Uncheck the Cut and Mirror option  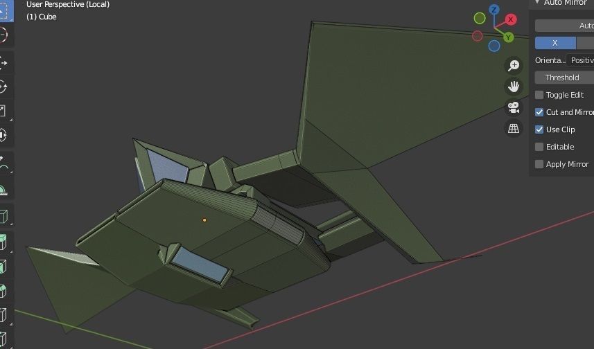pyautogui.click(x=539, y=112)
